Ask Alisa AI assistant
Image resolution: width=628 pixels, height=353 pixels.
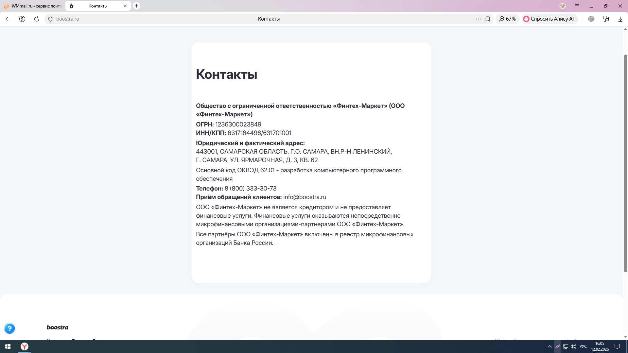click(549, 19)
